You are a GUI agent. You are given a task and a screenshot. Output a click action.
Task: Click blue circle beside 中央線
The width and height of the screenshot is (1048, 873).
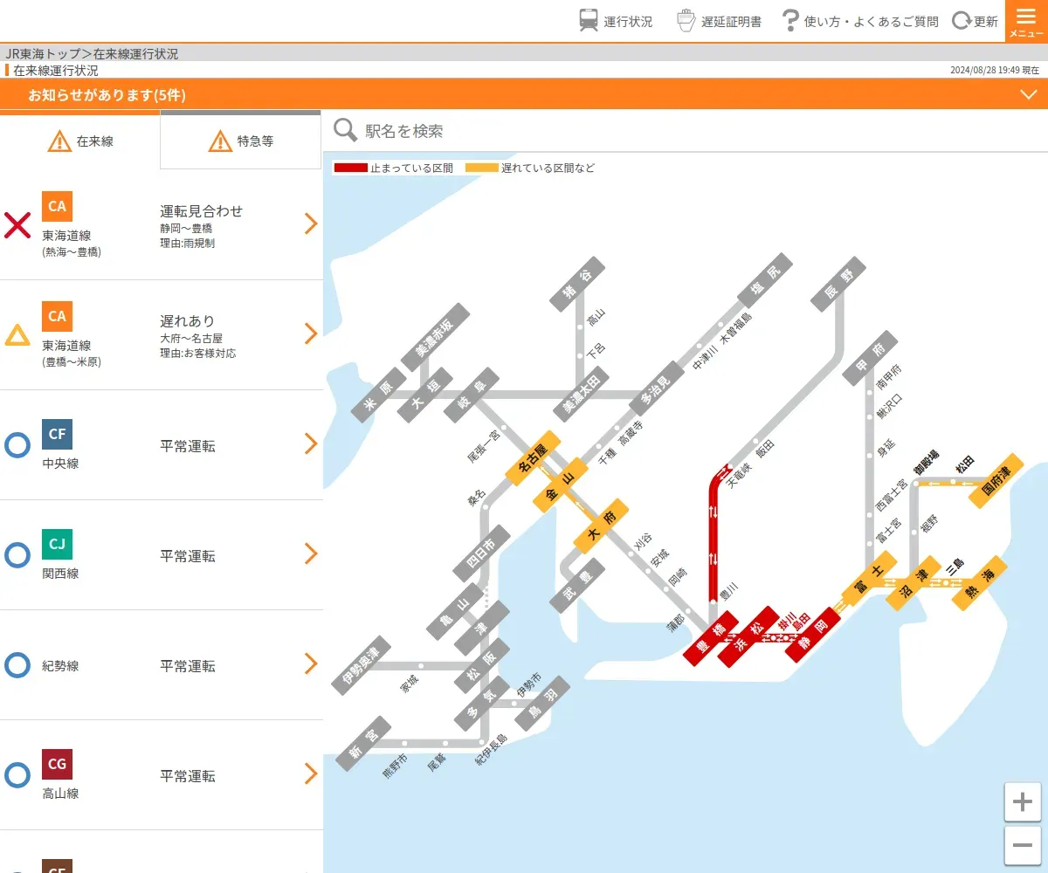click(17, 445)
